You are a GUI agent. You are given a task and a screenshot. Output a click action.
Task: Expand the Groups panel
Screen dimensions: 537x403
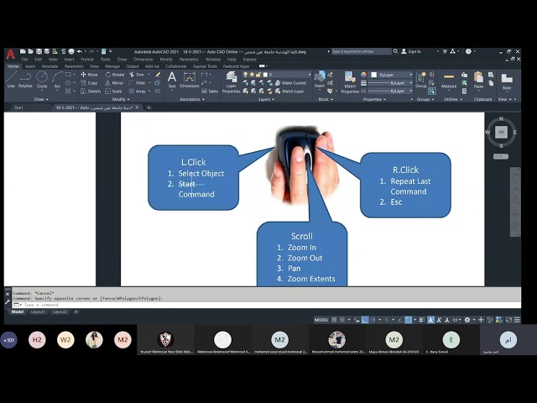pos(425,99)
